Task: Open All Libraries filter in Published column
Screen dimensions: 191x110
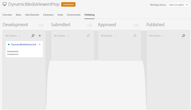Action: coord(157,36)
